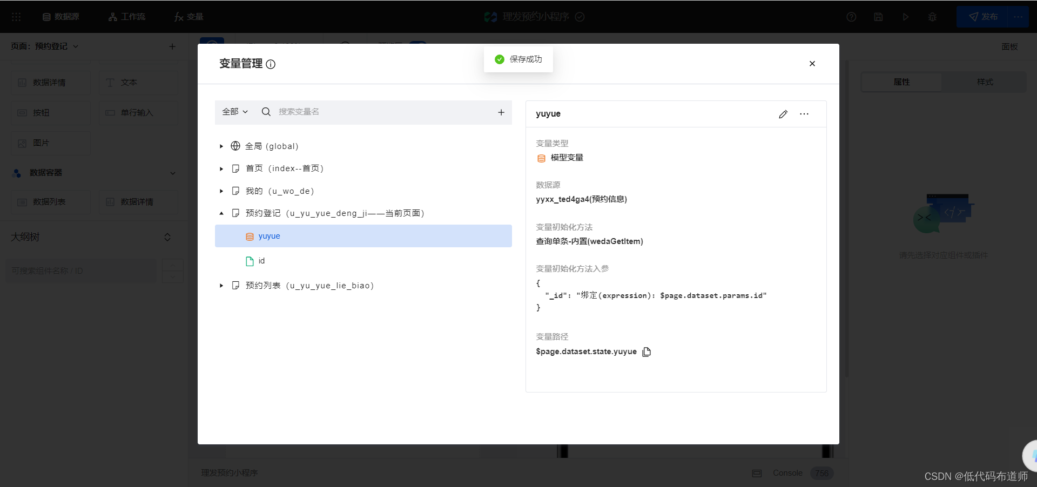Click the preview play icon
This screenshot has height=487, width=1037.
[x=905, y=17]
